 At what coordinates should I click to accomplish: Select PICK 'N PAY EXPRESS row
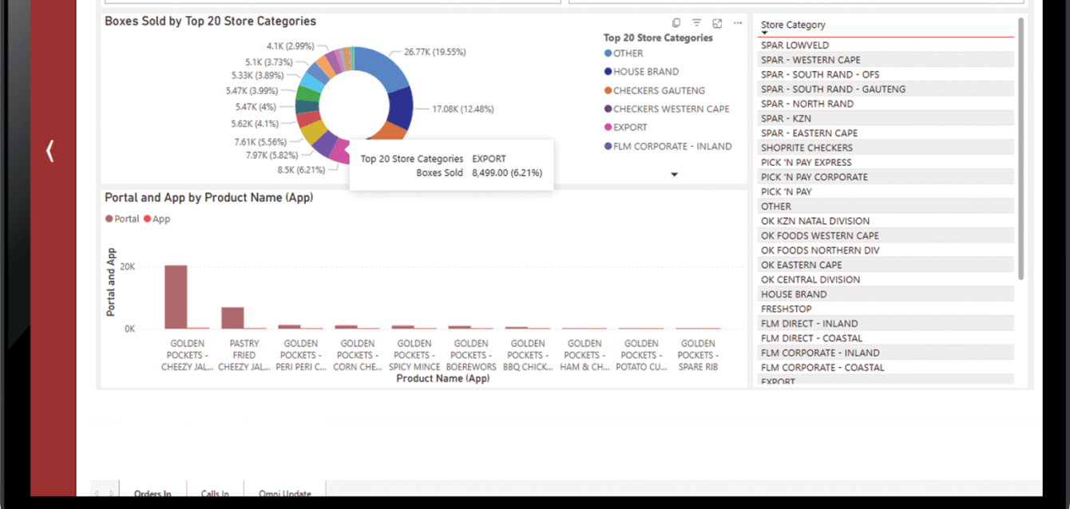pos(886,162)
